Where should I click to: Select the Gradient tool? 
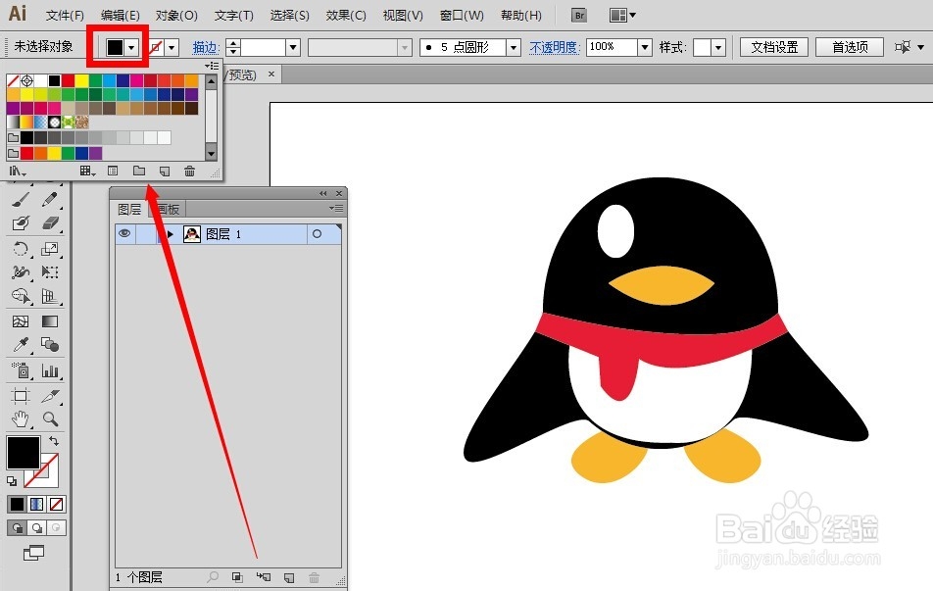tap(50, 321)
